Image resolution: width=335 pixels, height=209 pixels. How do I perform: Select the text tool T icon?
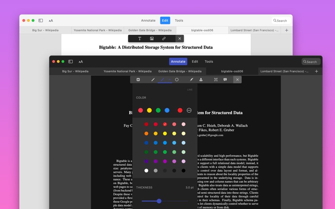click(140, 38)
